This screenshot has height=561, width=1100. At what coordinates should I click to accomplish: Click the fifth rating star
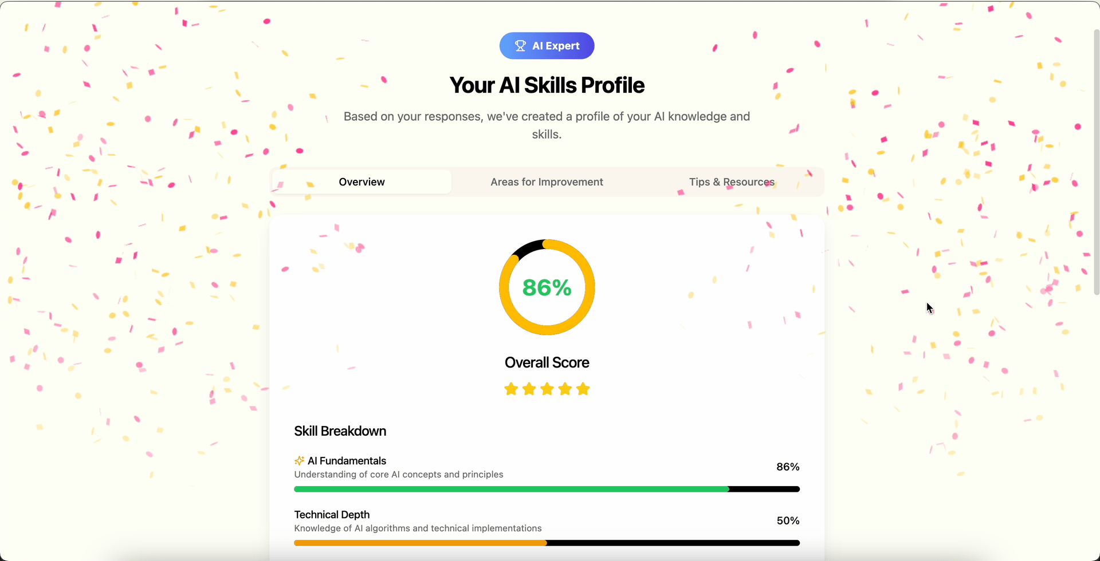[x=583, y=389]
